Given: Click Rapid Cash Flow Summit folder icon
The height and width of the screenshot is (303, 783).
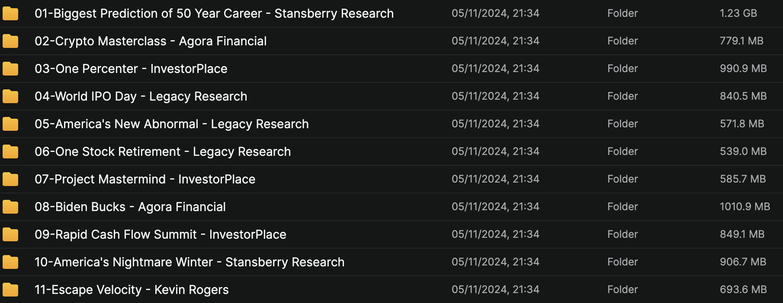Looking at the screenshot, I should coord(10,235).
